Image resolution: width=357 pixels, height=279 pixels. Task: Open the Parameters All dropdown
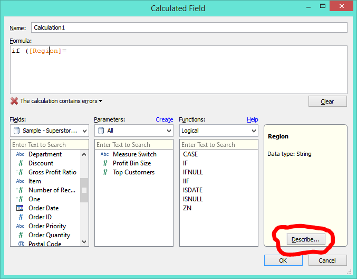(134, 130)
